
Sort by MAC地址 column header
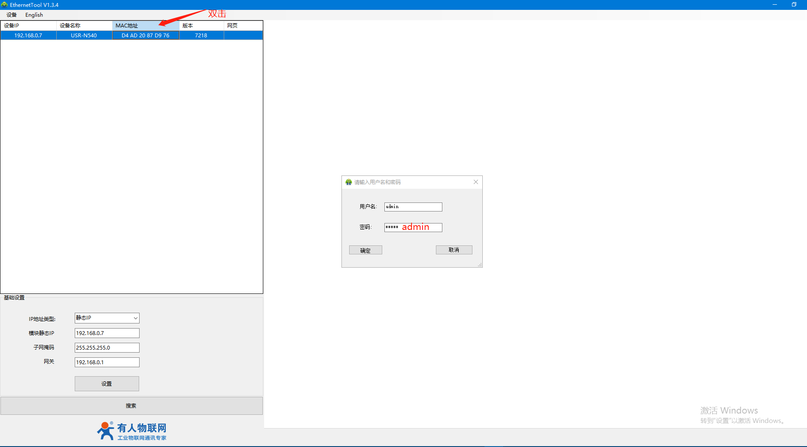click(x=146, y=26)
